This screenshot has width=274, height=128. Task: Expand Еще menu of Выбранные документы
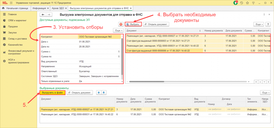[x=265, y=93]
